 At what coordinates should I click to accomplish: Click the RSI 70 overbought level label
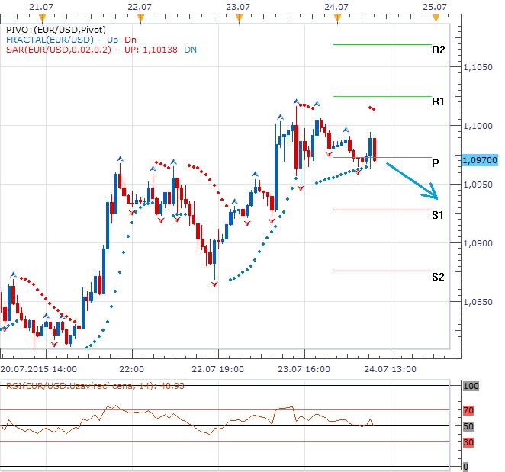point(471,410)
